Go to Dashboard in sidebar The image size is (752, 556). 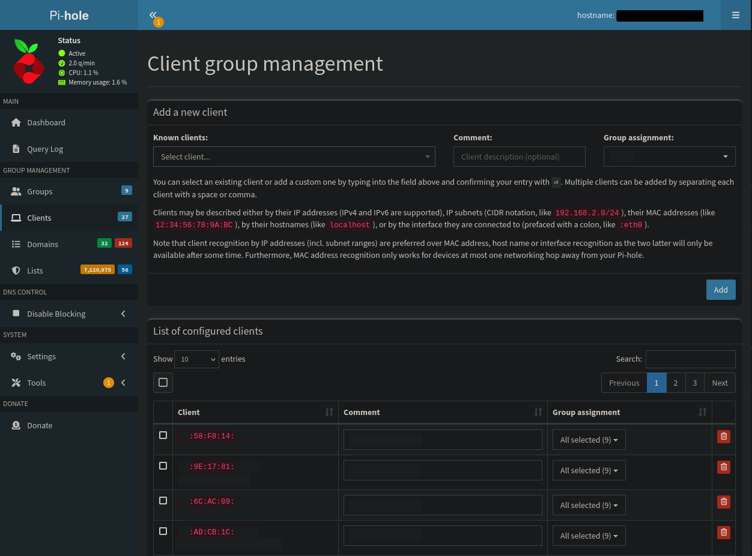pyautogui.click(x=69, y=122)
